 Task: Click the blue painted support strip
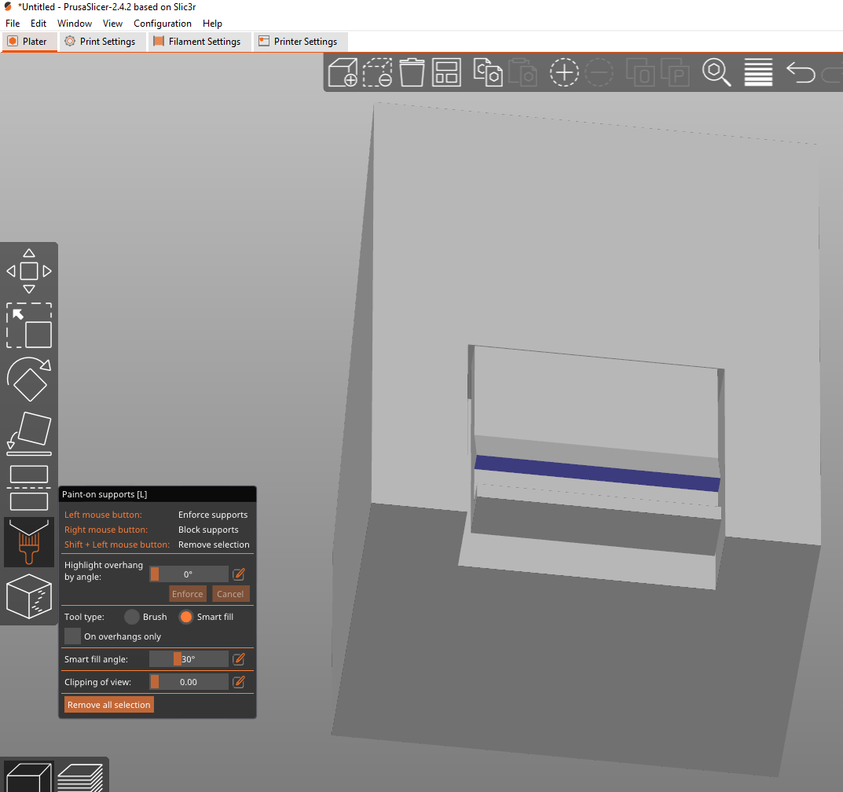[x=597, y=473]
